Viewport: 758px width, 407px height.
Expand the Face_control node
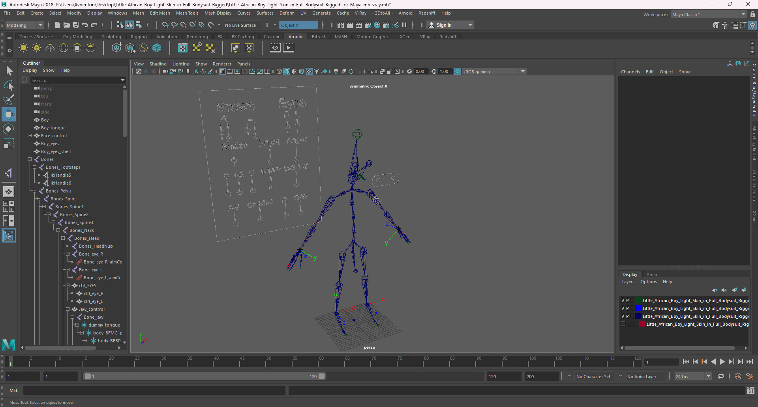(30, 136)
